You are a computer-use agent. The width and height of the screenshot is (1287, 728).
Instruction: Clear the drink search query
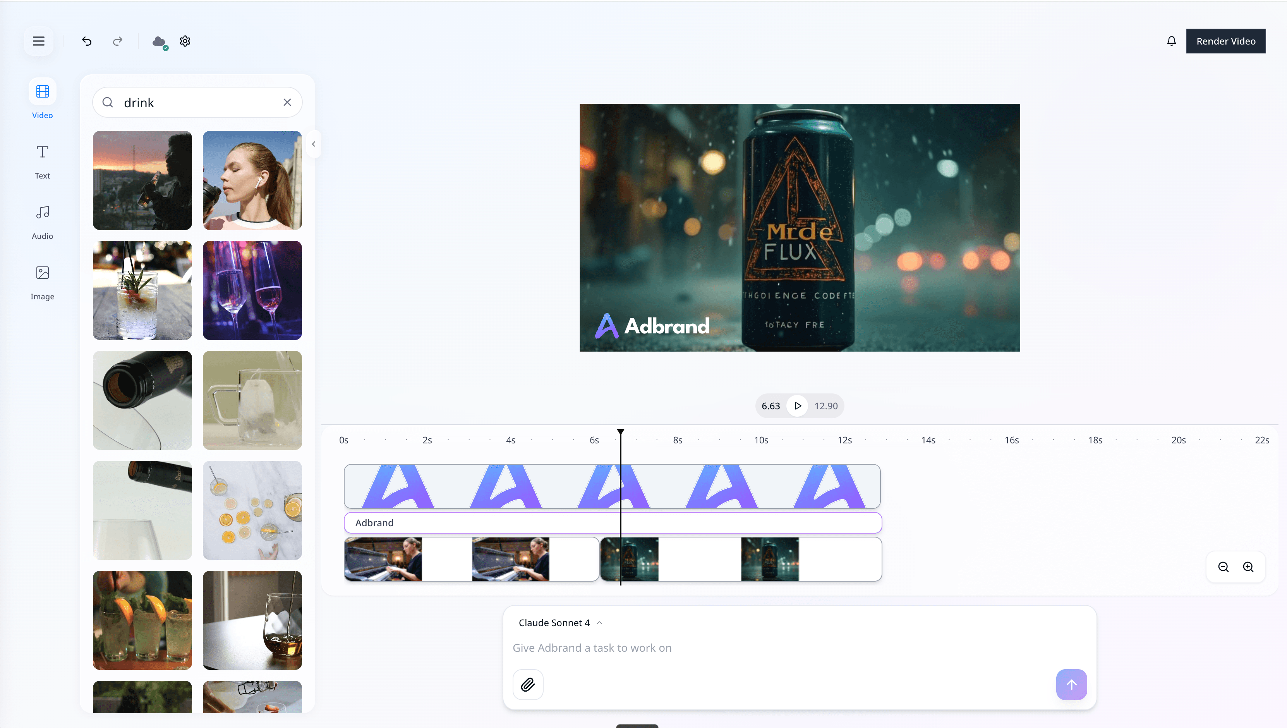[x=287, y=102]
